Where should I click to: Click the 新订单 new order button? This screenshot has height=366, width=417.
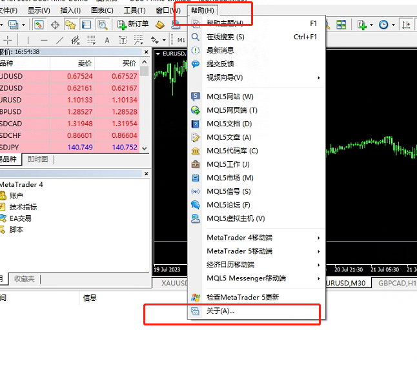133,24
